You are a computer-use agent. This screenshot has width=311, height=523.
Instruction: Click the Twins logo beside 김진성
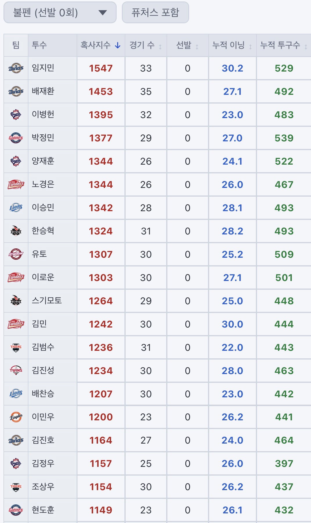point(16,370)
